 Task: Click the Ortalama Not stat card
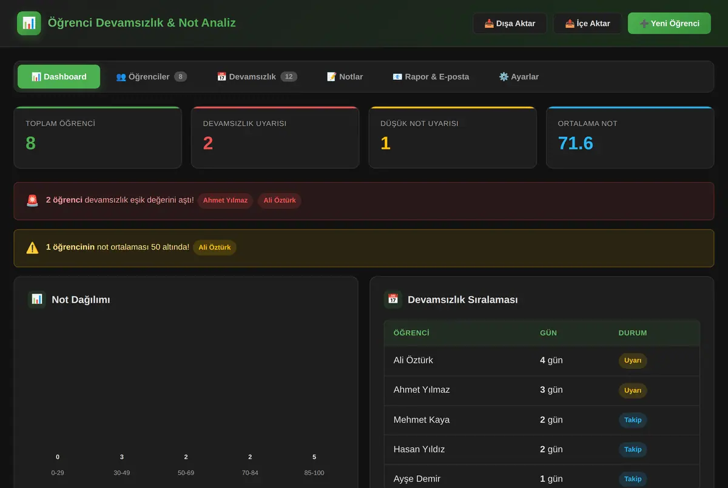(630, 137)
